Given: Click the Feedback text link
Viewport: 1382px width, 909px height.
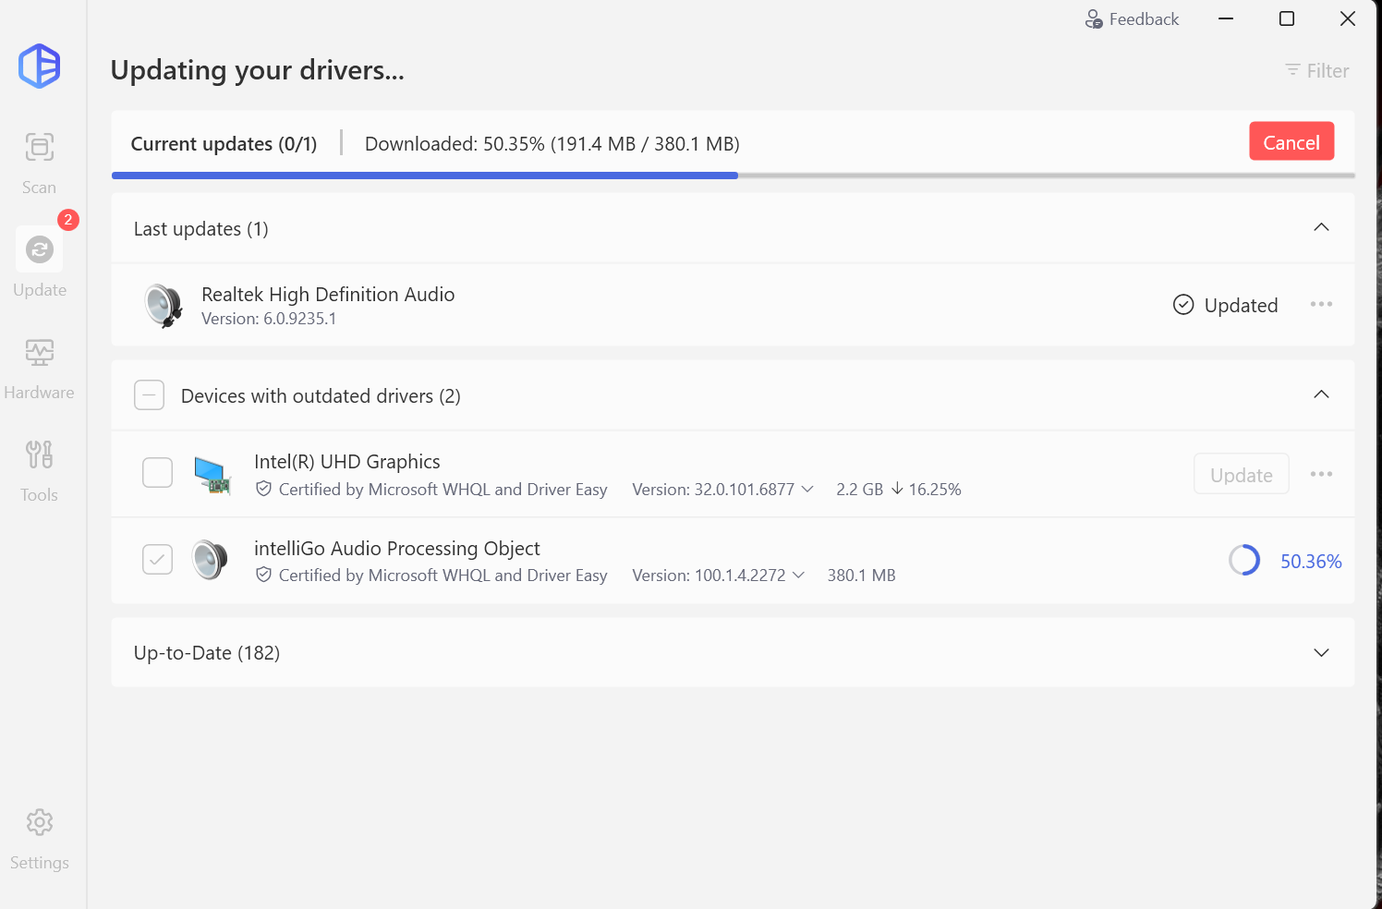Looking at the screenshot, I should (x=1144, y=19).
